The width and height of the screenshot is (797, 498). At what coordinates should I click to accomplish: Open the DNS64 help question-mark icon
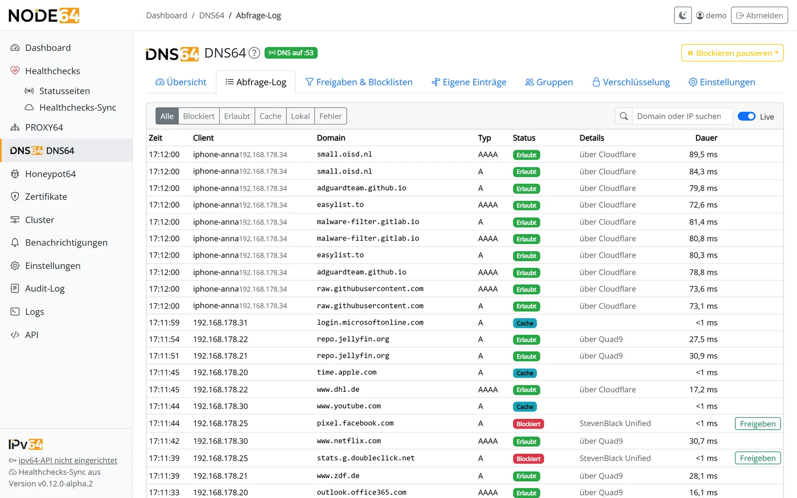pyautogui.click(x=254, y=53)
